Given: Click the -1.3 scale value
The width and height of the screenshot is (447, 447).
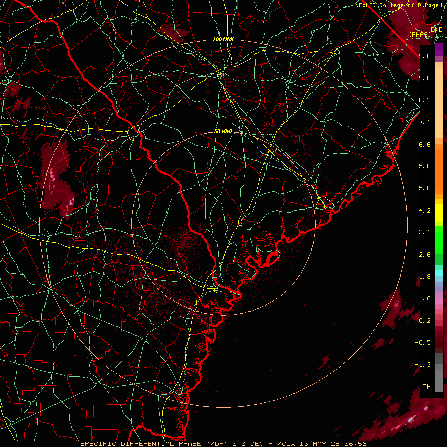Looking at the screenshot, I should (x=423, y=365).
